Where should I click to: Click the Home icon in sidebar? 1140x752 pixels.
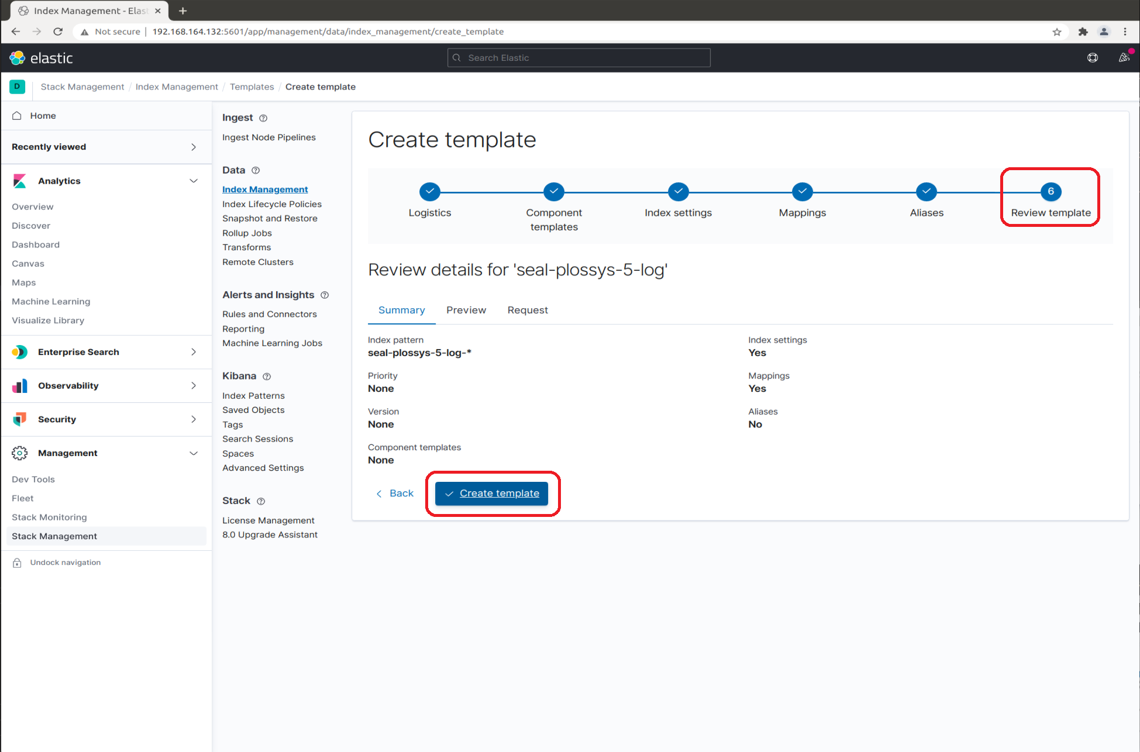(x=18, y=116)
